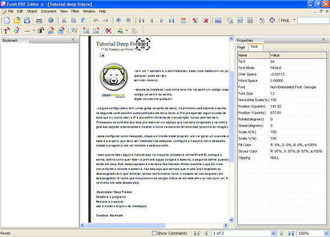Click the insert picture icon with red arrow
Viewport: 330px width, 237px height.
tap(61, 31)
